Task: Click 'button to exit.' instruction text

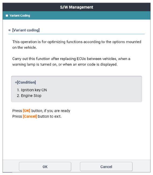Action: [50, 116]
